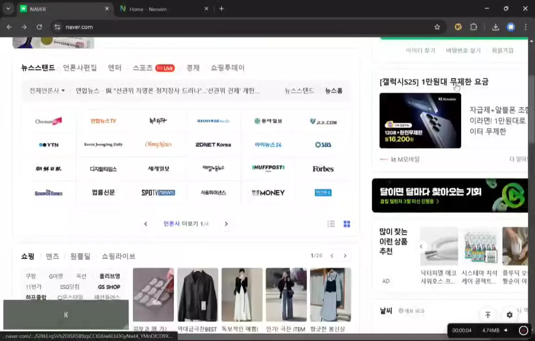Viewport: 535px width, 341px height.
Task: Open 올리브영 shopping link
Action: click(110, 276)
